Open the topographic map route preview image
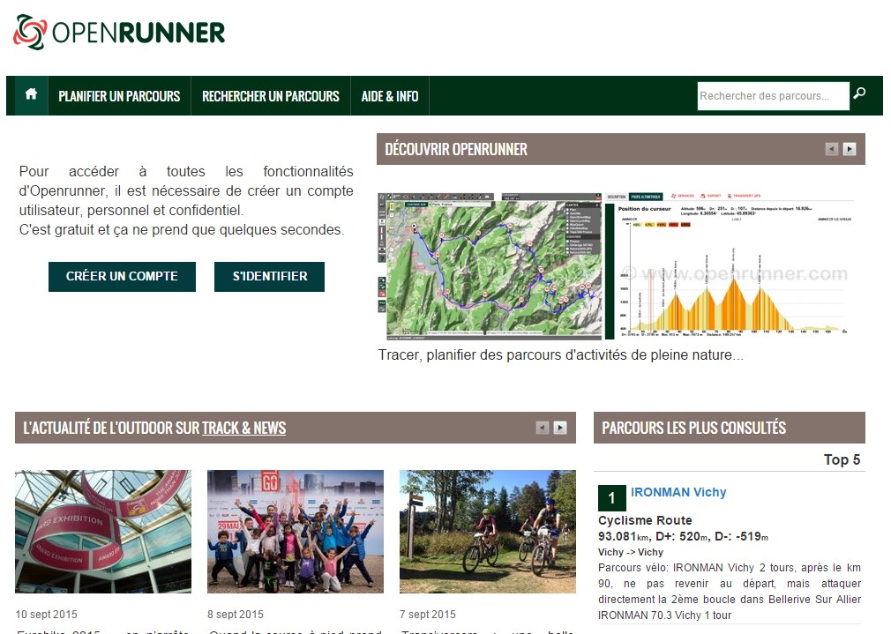This screenshot has height=634, width=891. pos(490,265)
